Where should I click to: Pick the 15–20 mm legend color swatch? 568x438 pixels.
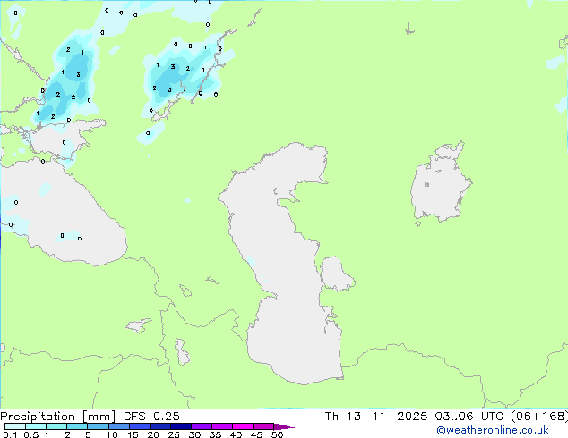pos(140,426)
